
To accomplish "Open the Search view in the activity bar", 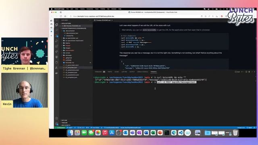I will click(56, 30).
